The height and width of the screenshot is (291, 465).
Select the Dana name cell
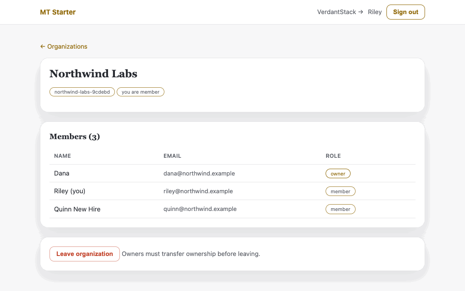(62, 173)
